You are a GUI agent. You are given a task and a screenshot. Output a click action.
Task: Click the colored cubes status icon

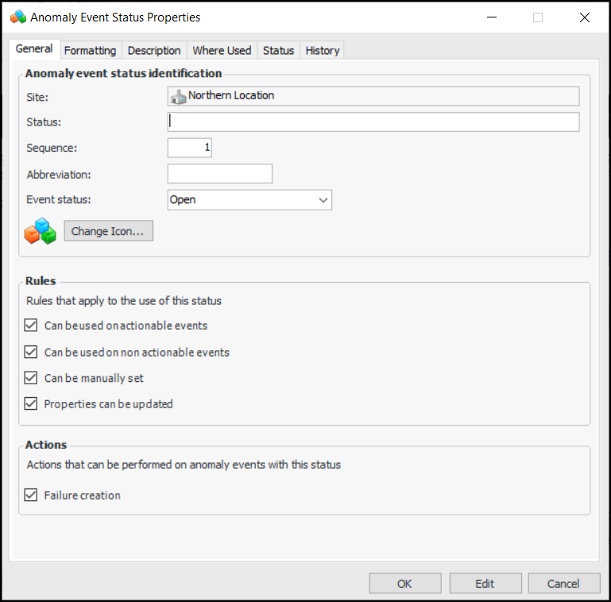(41, 231)
